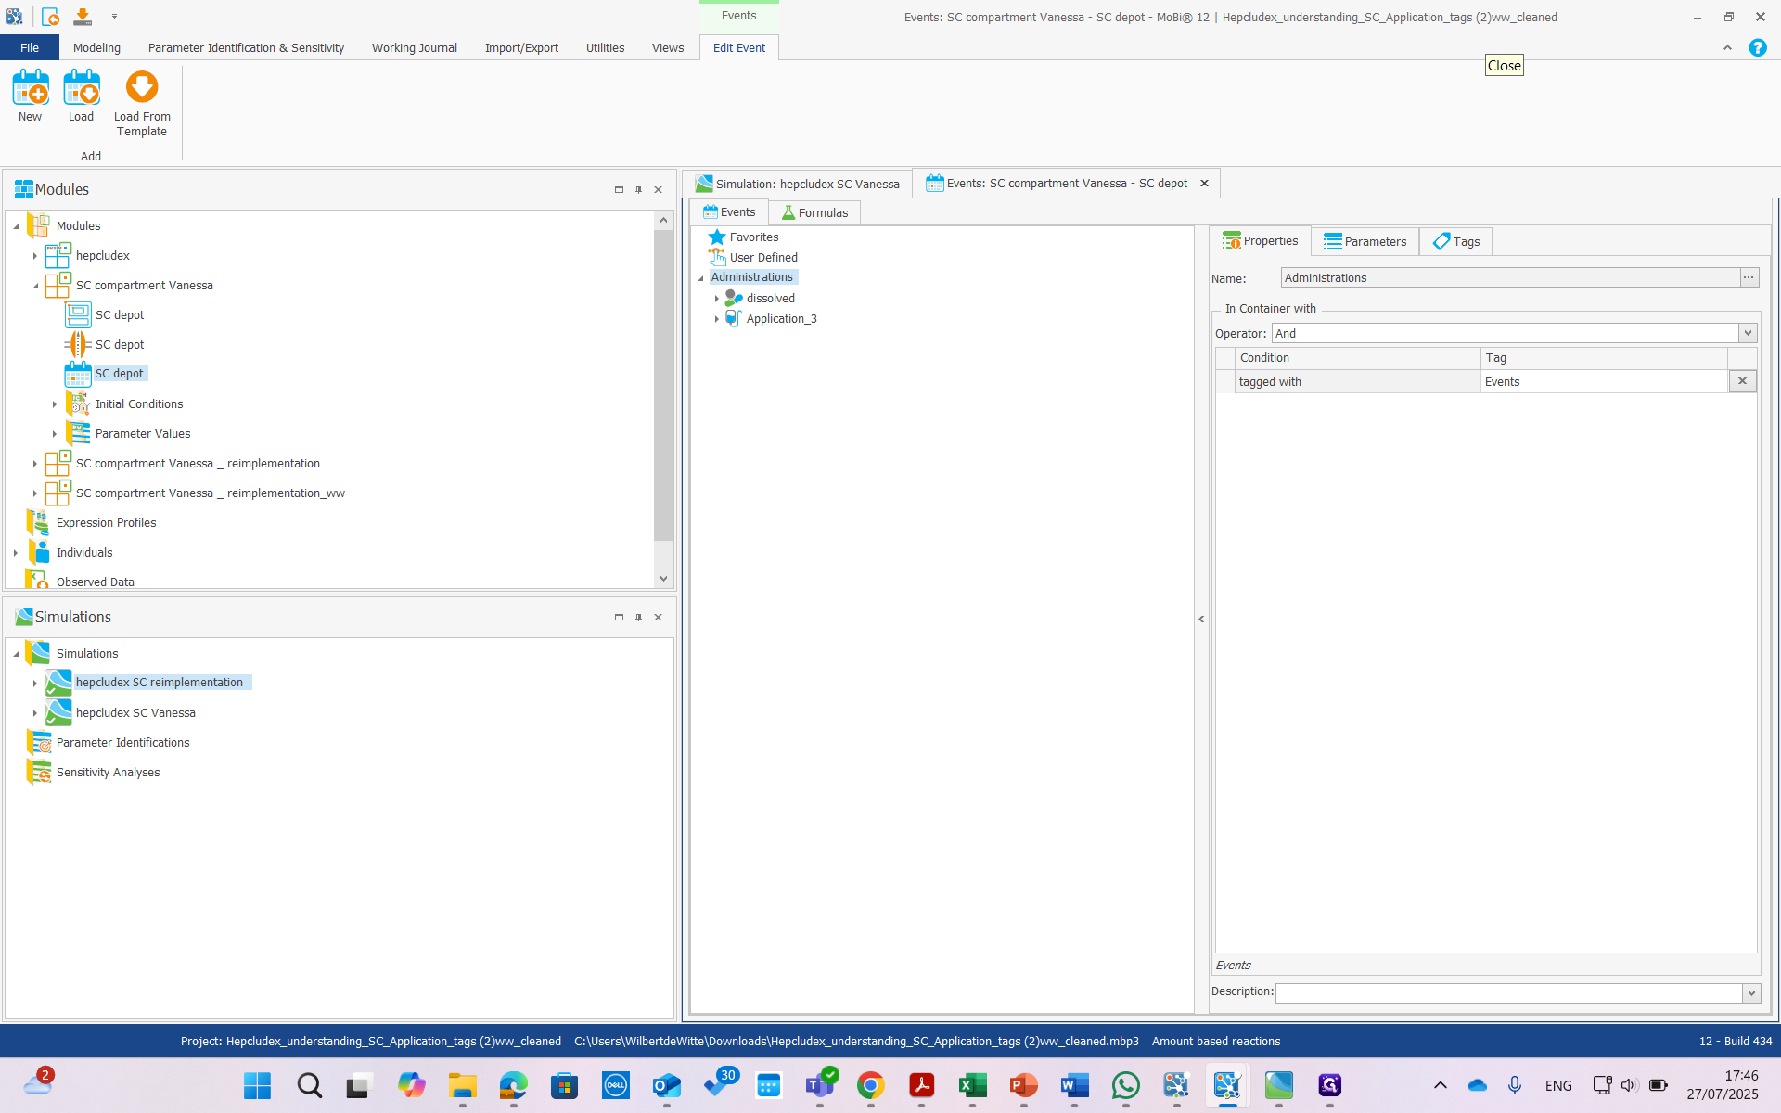Click the help question mark icon
This screenshot has height=1113, width=1781.
1757,48
